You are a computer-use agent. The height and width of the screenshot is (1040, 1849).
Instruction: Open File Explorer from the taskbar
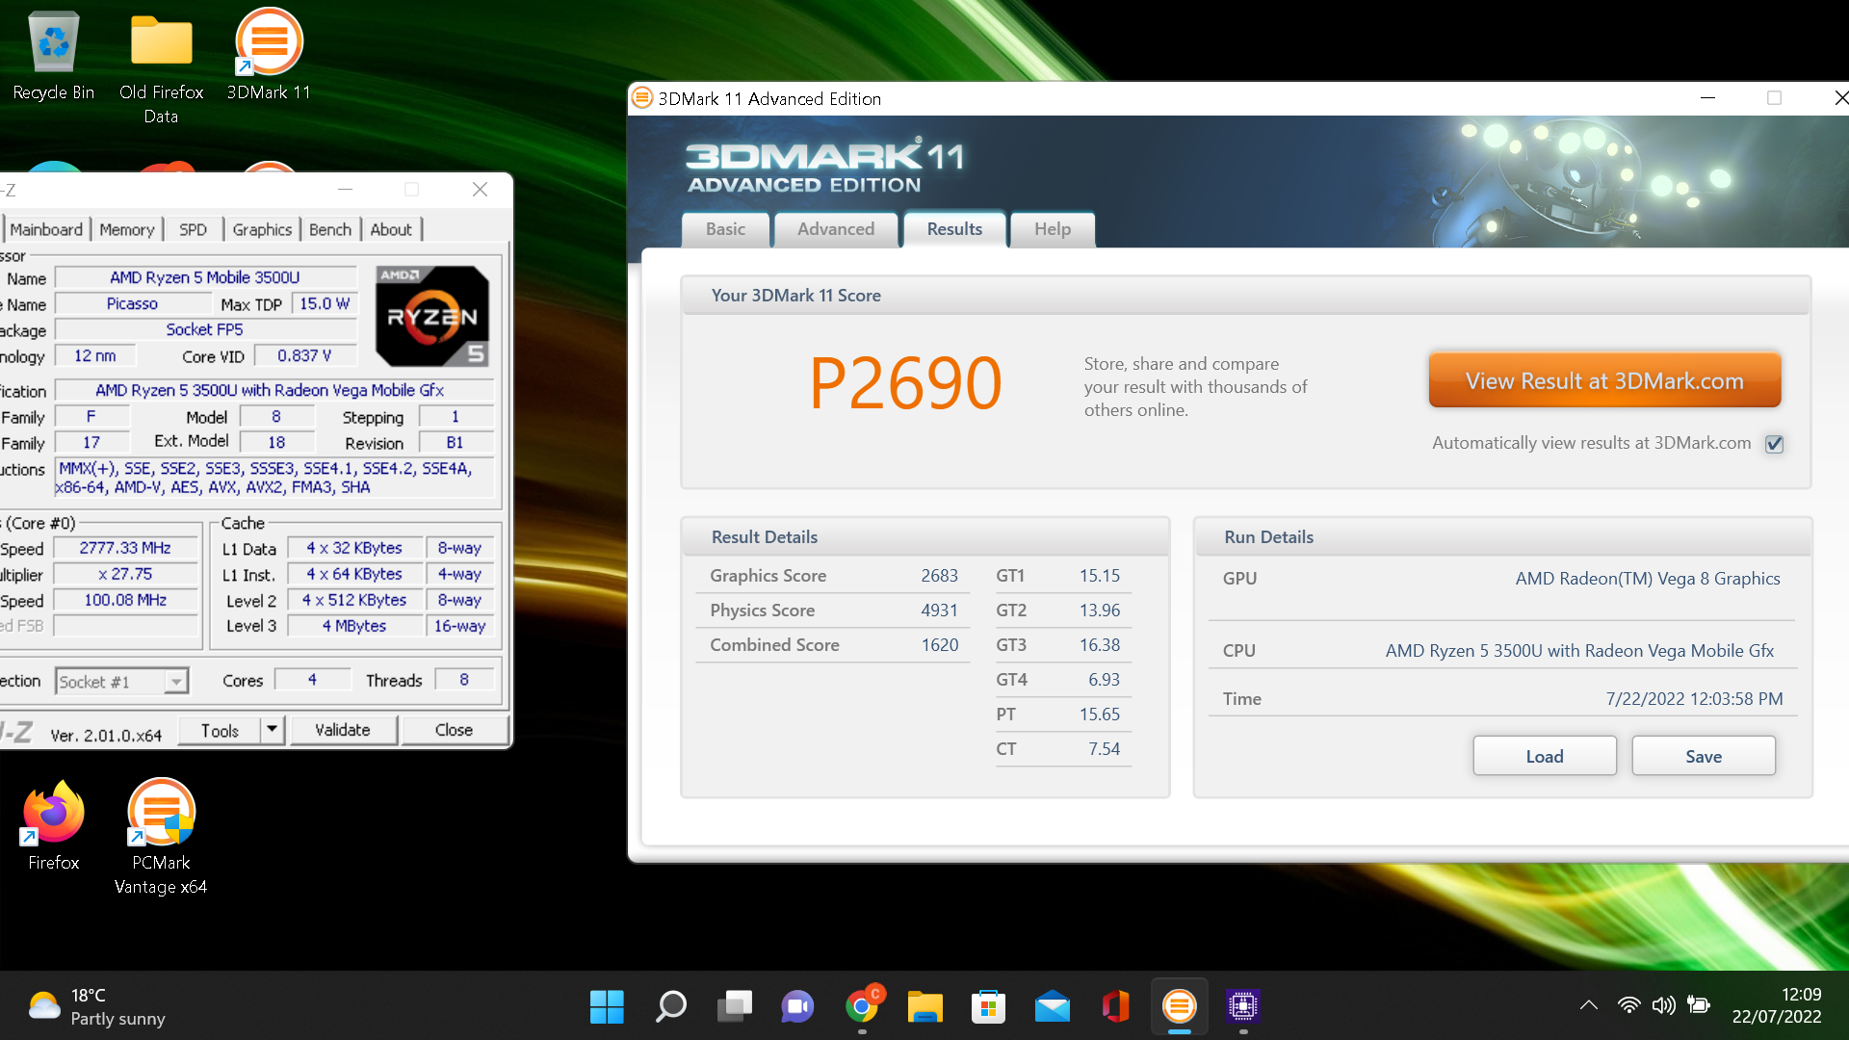(924, 1006)
